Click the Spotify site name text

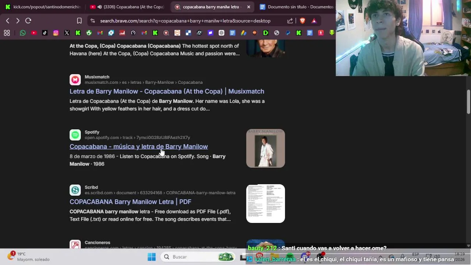[92, 132]
